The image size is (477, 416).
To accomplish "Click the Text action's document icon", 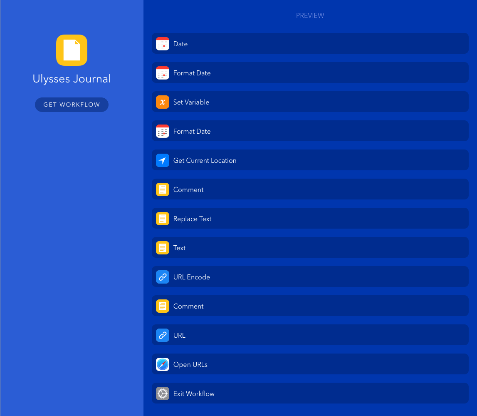I will 163,247.
